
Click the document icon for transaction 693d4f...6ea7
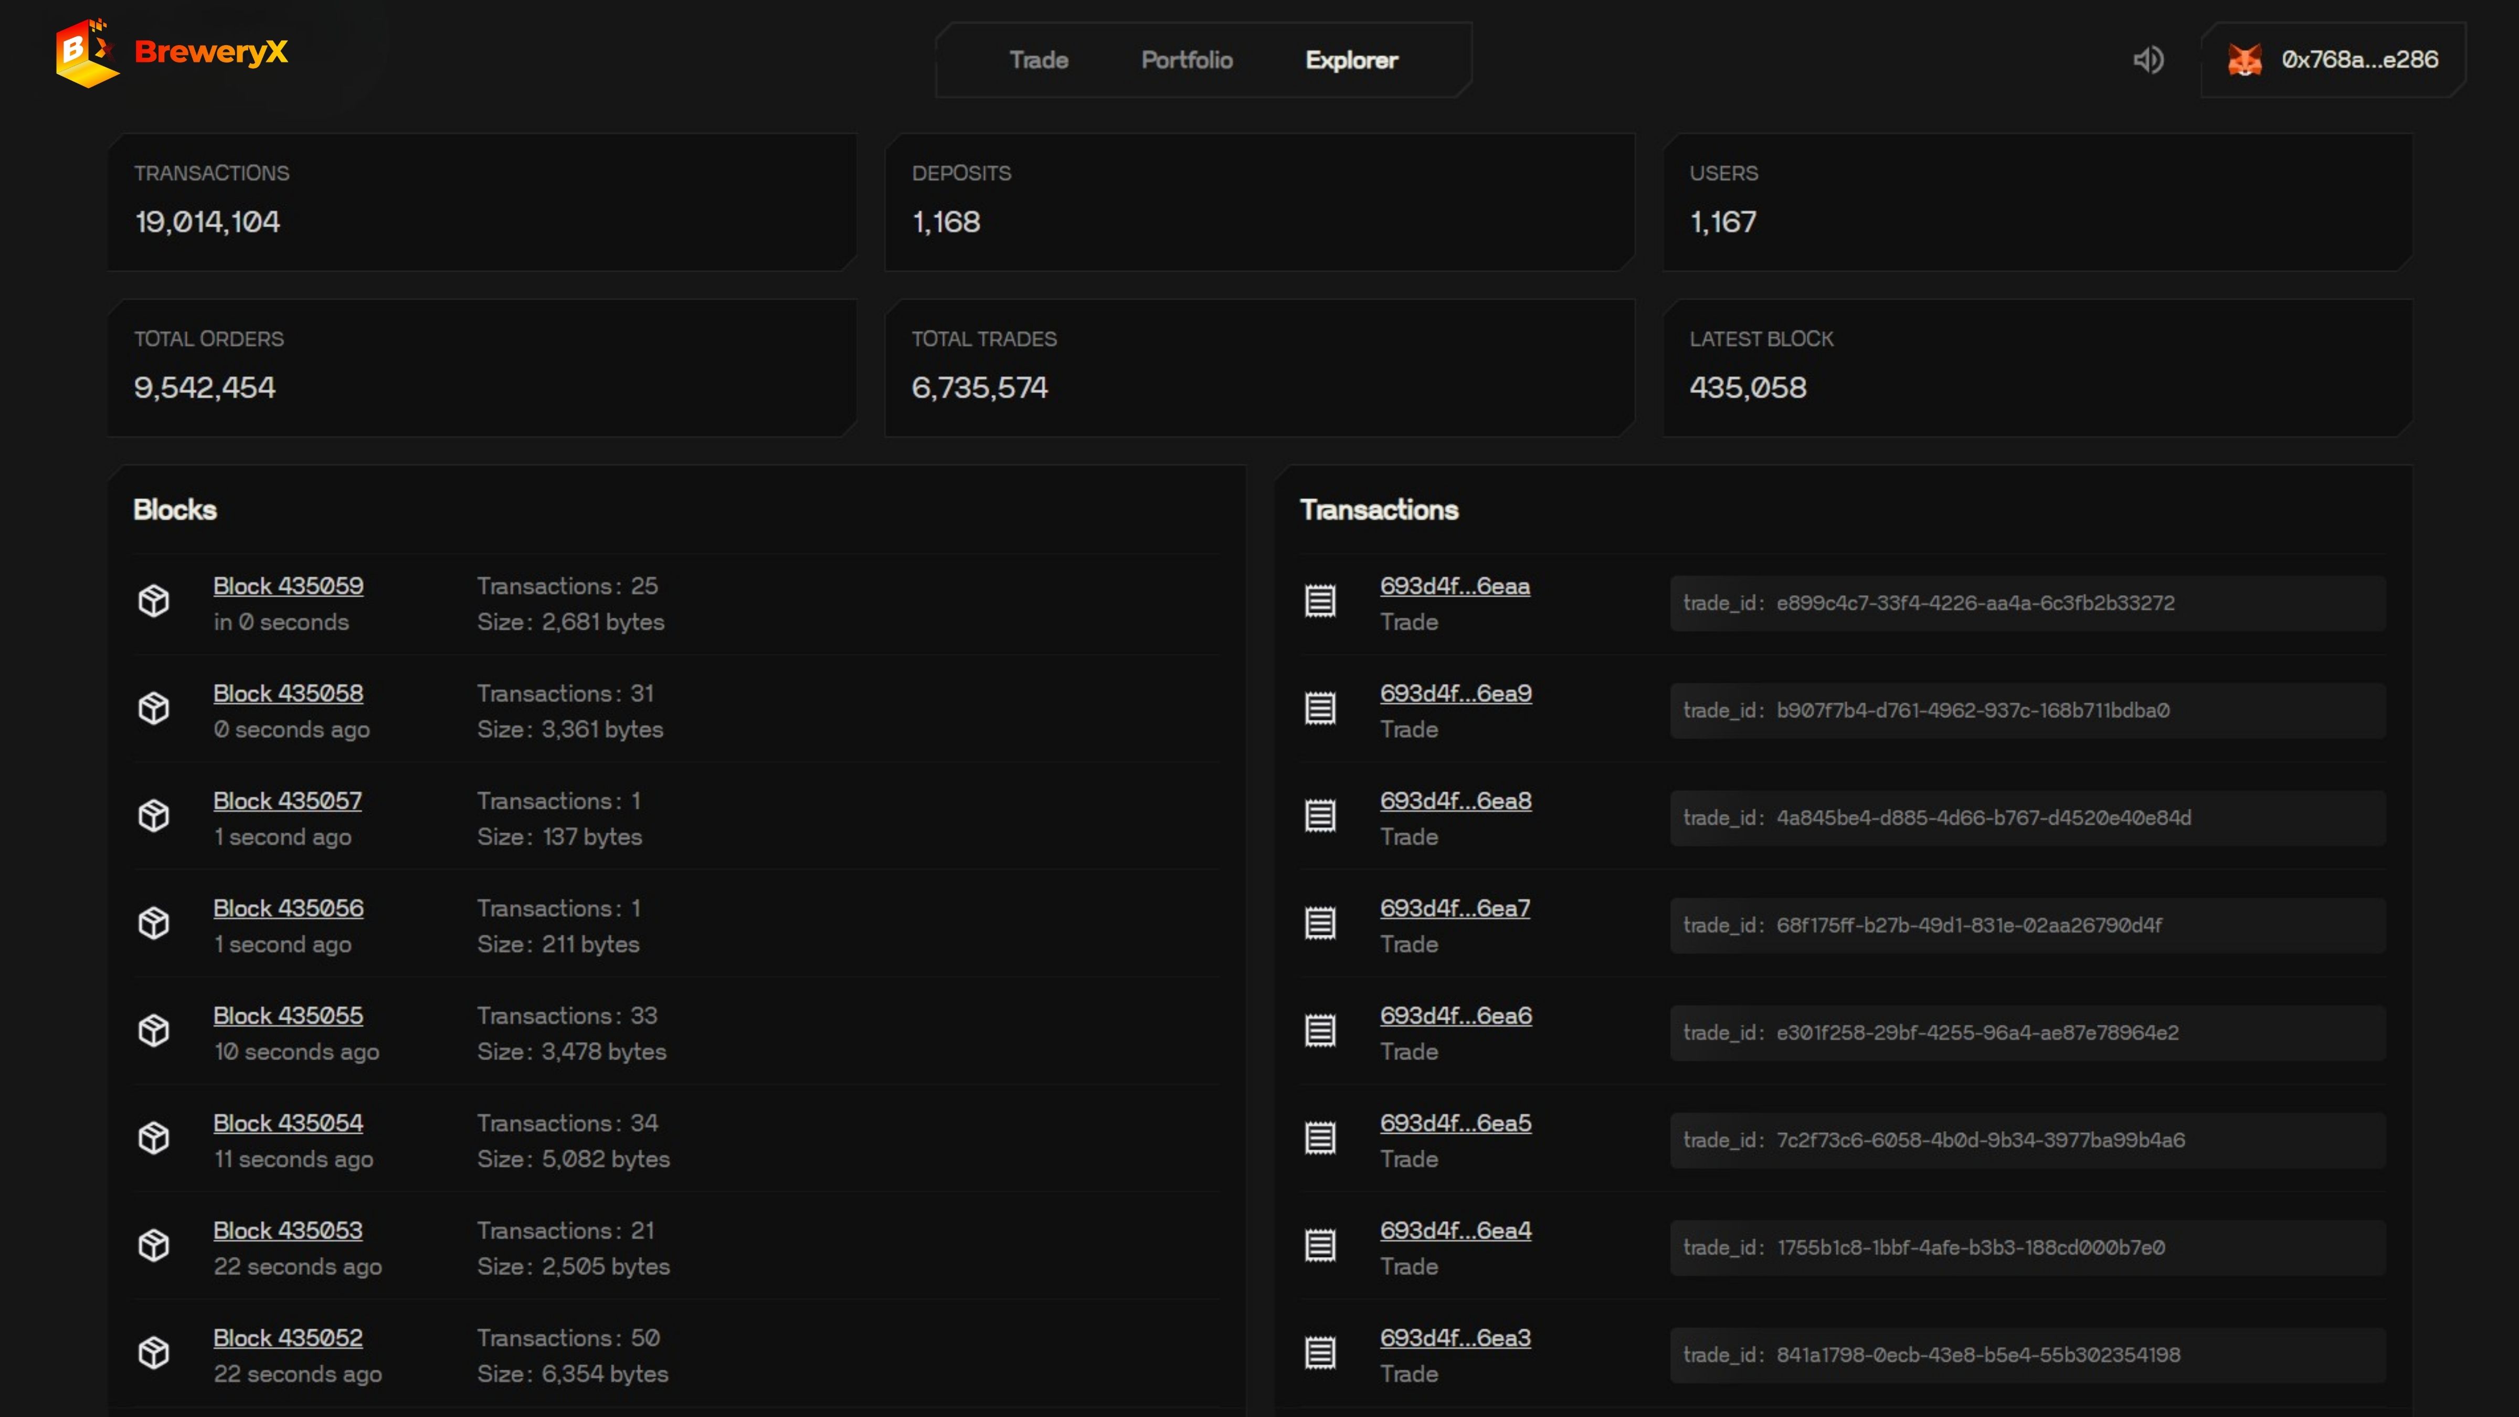[x=1320, y=923]
